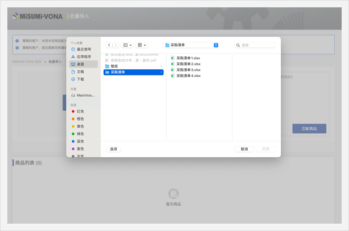Screen dimensions: 349x231
Task: Select the Macintosh disk location
Action: [x=85, y=95]
